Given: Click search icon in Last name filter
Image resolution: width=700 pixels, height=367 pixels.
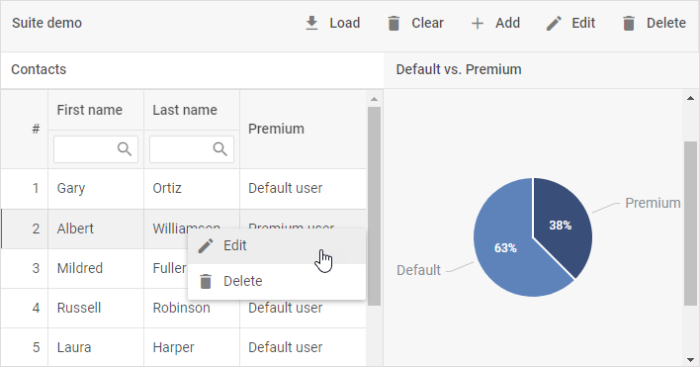Looking at the screenshot, I should 220,149.
